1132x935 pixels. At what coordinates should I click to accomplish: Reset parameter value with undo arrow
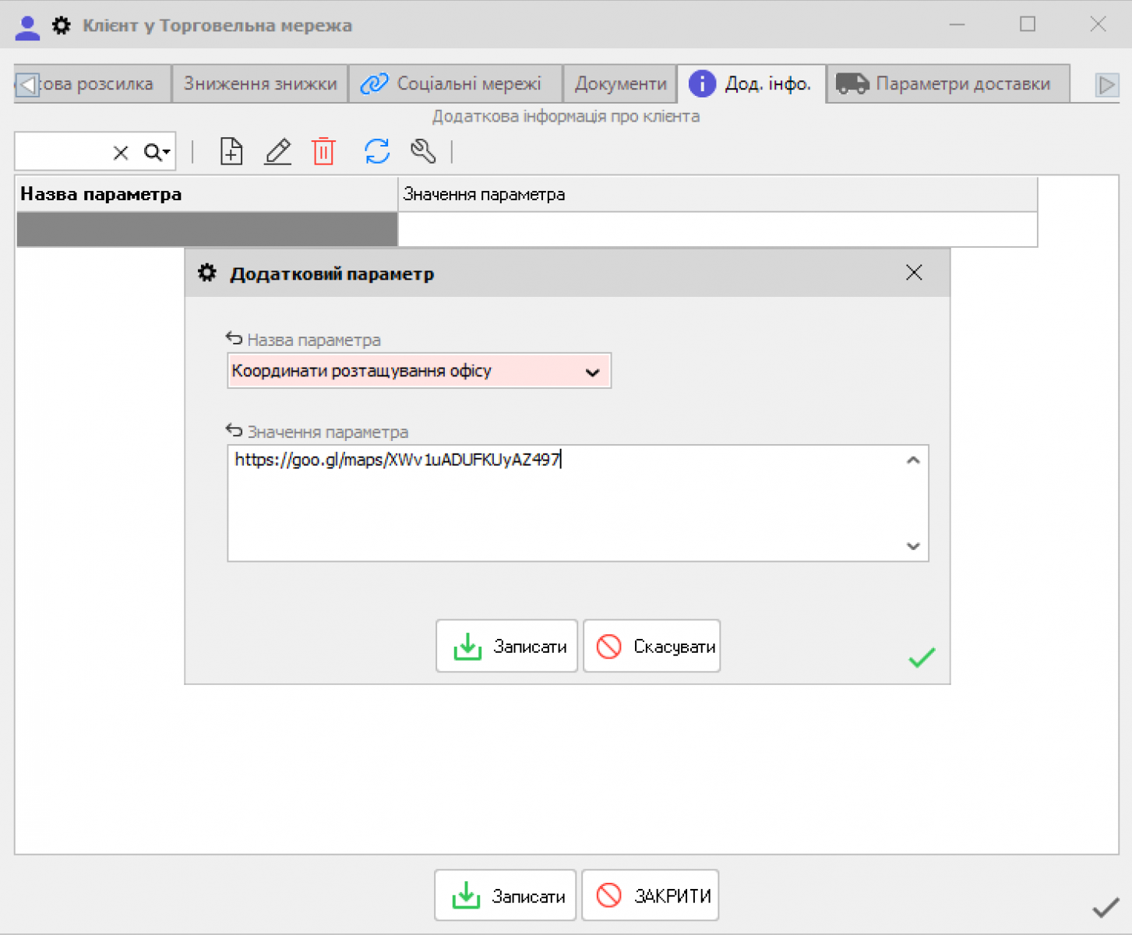(x=234, y=431)
